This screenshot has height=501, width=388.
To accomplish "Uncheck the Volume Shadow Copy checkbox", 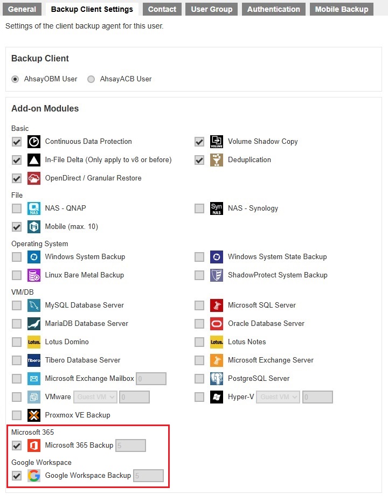I will tap(199, 142).
